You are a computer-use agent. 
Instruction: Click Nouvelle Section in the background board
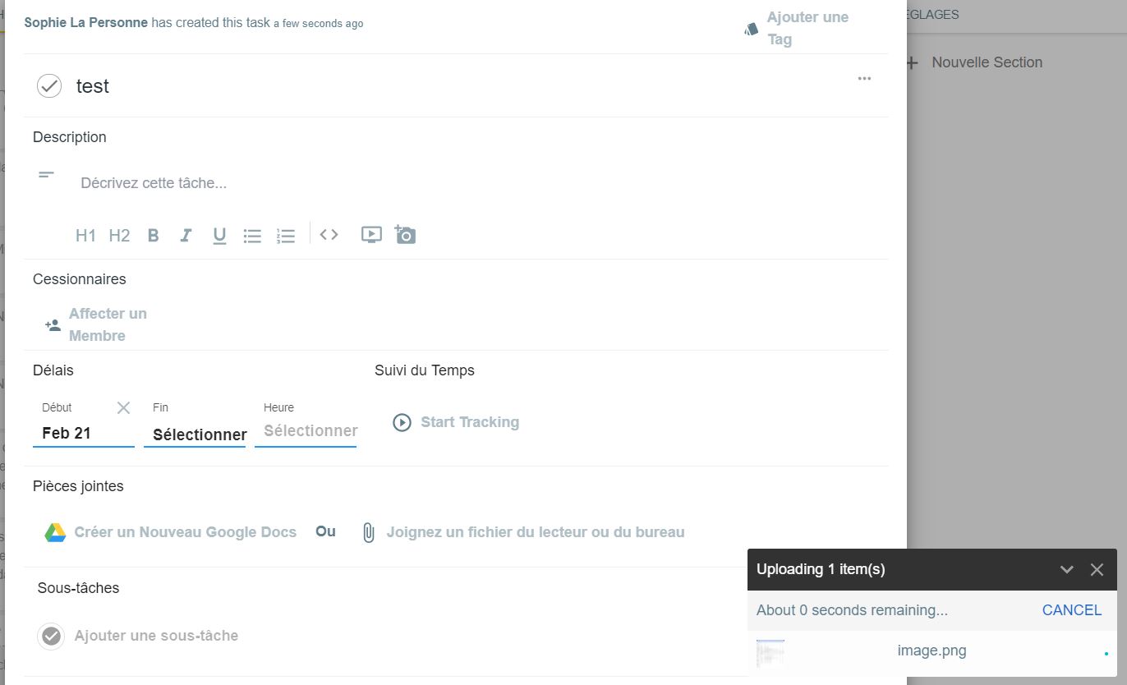(x=987, y=62)
